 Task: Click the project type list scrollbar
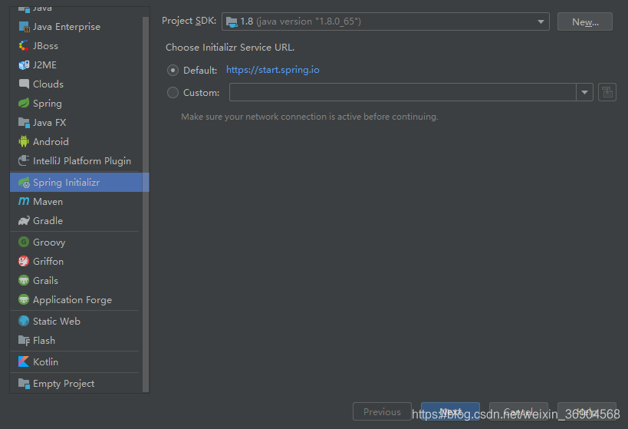coord(146,204)
